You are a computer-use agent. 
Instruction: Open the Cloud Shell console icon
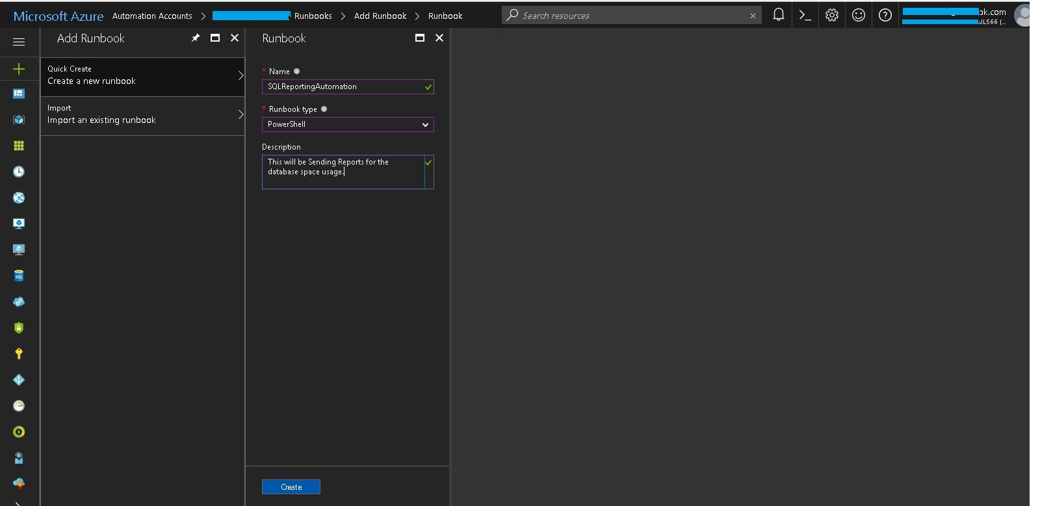click(x=805, y=16)
